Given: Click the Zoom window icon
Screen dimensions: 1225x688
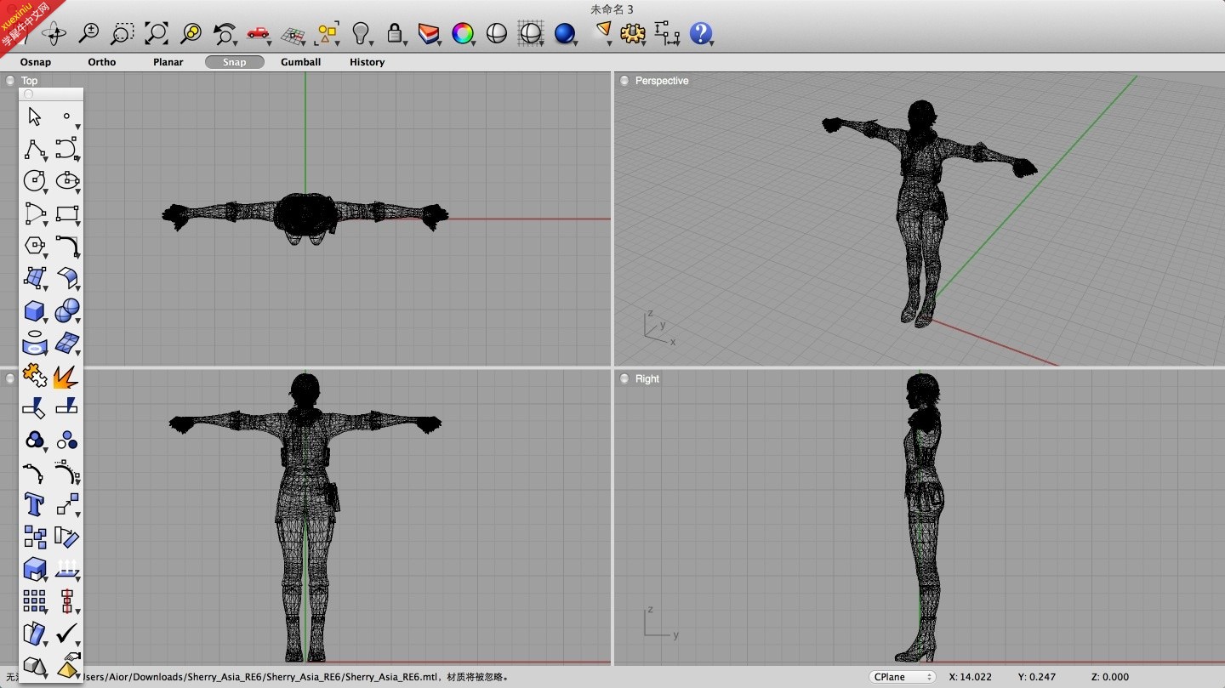Looking at the screenshot, I should point(122,33).
